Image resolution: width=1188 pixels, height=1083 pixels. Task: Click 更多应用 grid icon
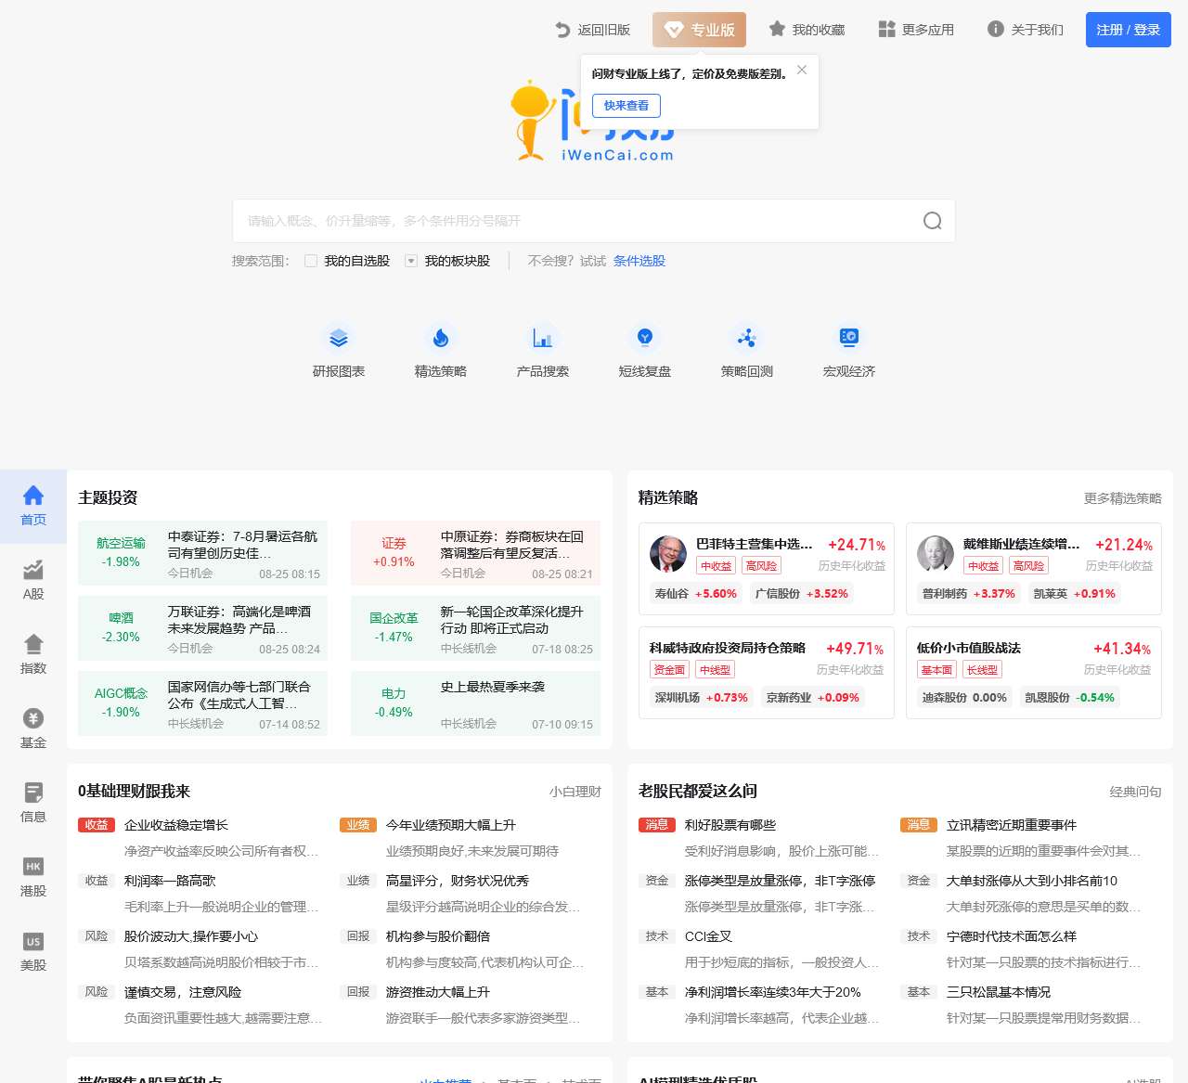tap(886, 29)
